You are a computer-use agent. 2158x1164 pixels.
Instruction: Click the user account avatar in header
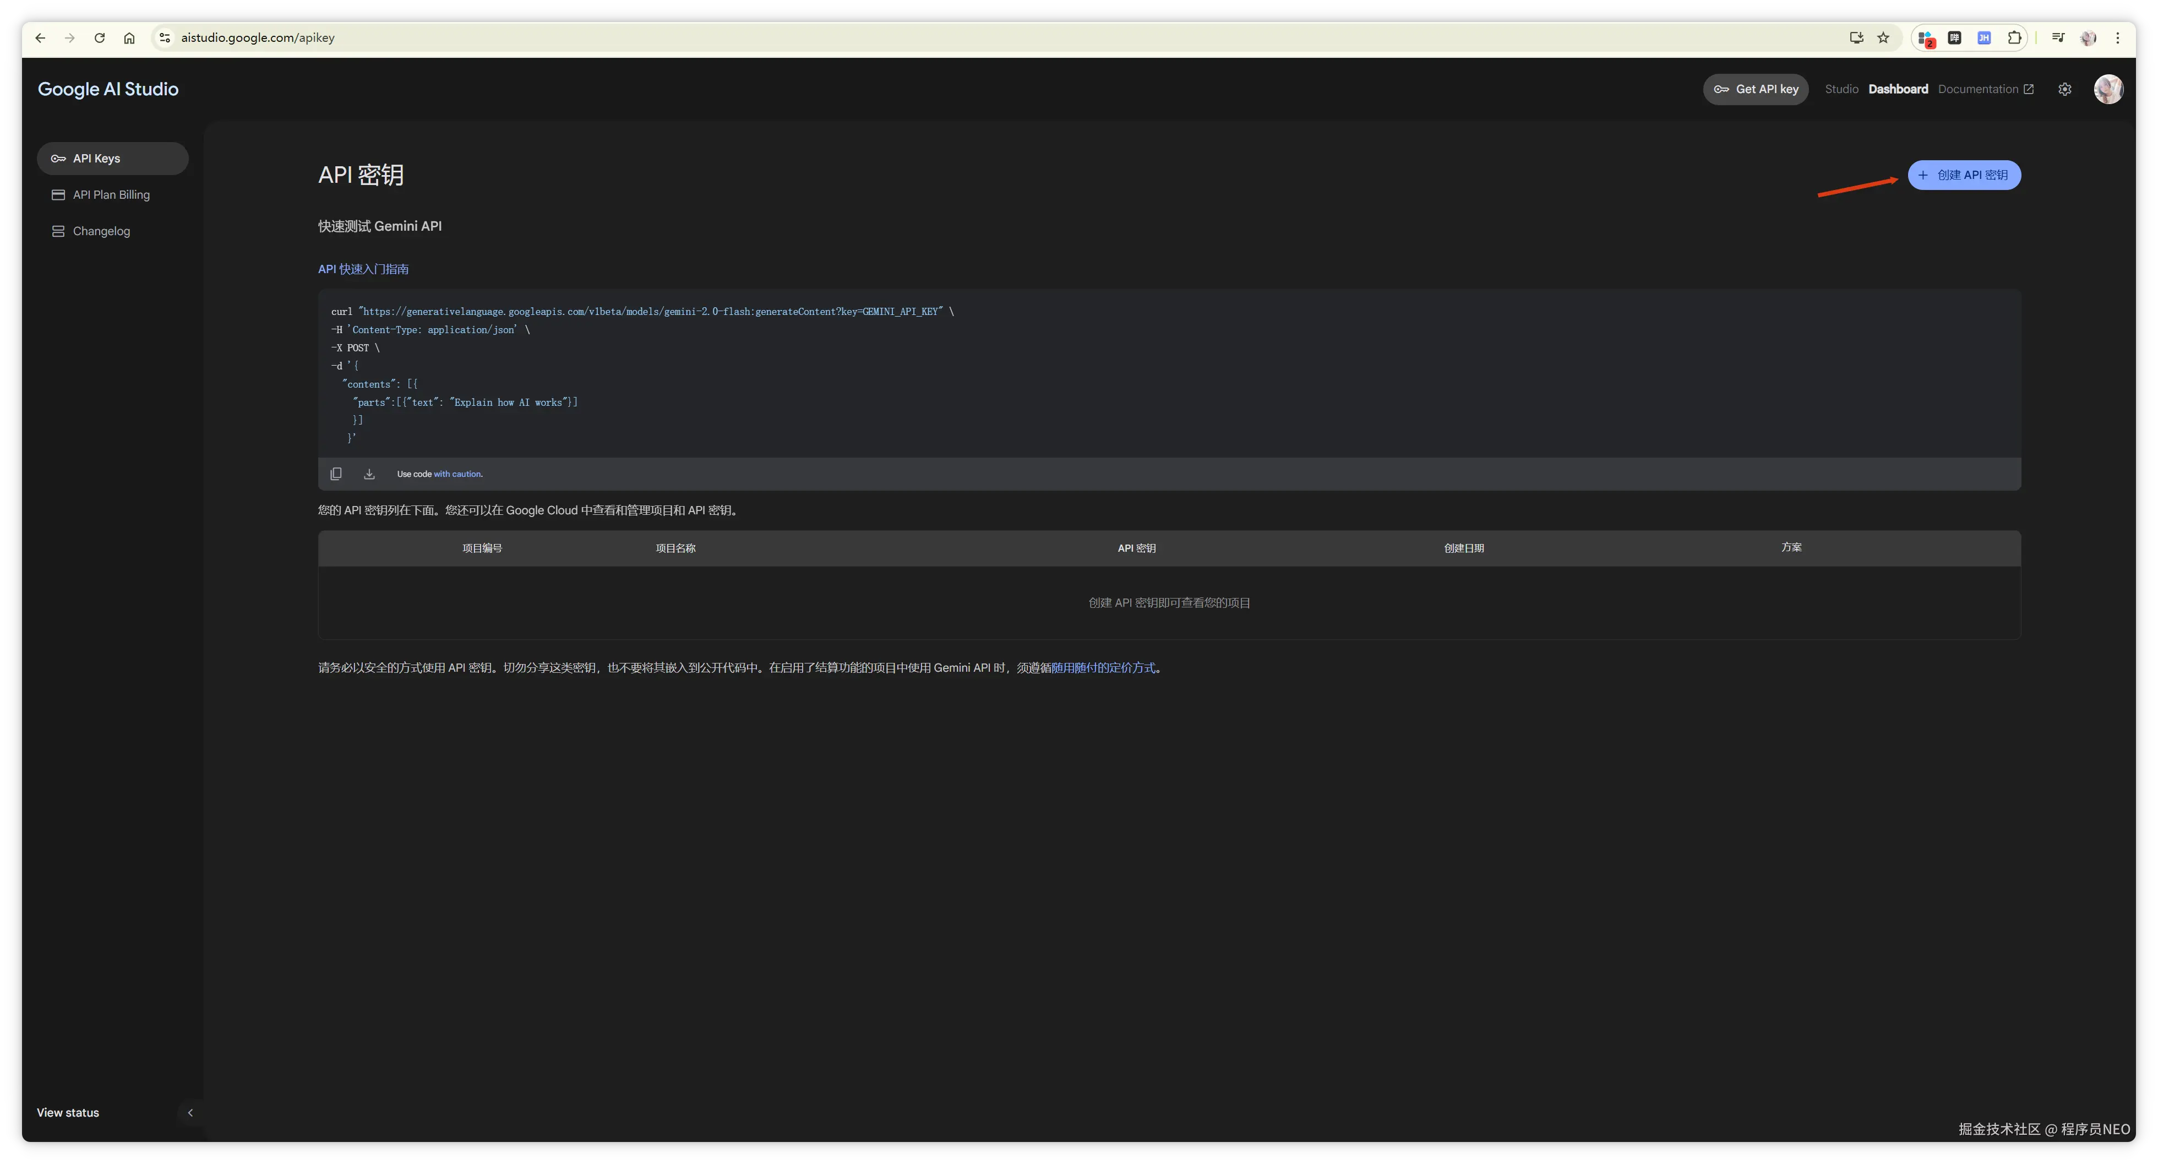(2108, 90)
